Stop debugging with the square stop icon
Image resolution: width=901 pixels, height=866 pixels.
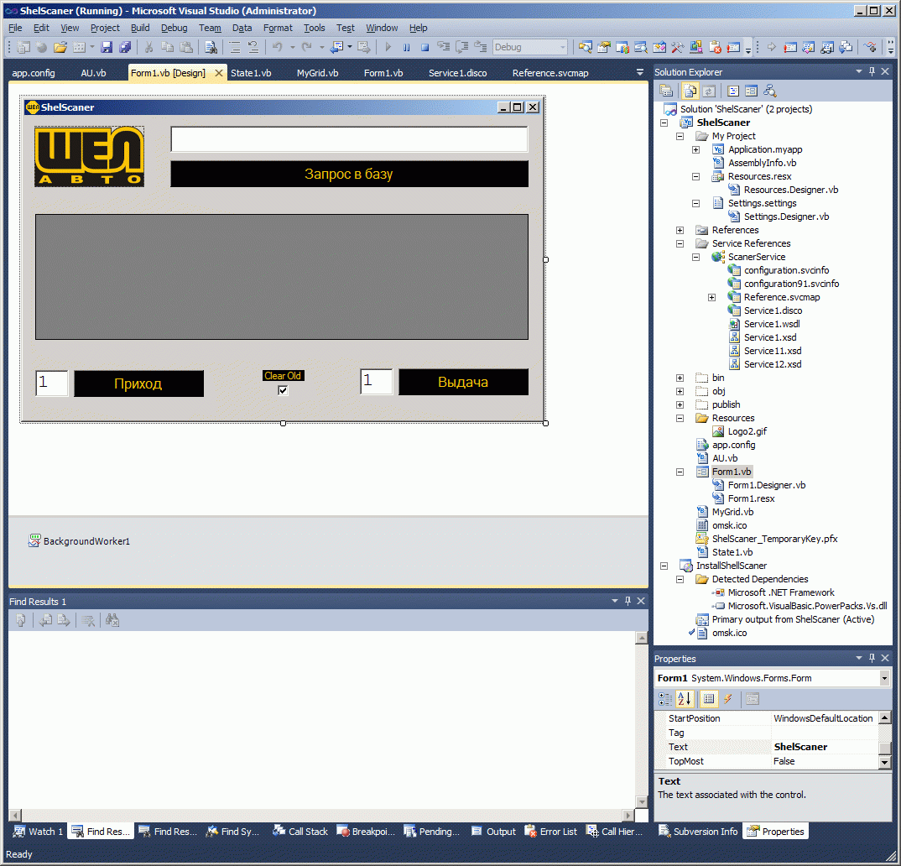point(424,47)
